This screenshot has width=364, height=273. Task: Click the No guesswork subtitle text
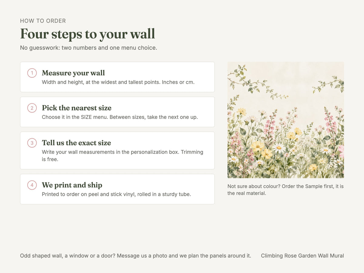[x=89, y=48]
